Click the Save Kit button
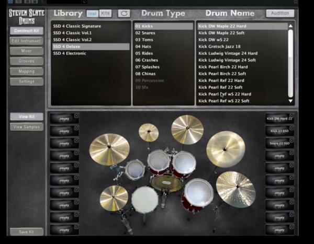Image resolution: width=314 pixels, height=244 pixels. [27, 232]
